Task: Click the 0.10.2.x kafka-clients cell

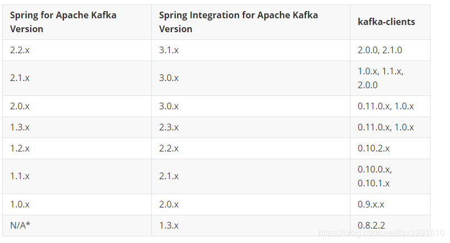Action: [374, 148]
